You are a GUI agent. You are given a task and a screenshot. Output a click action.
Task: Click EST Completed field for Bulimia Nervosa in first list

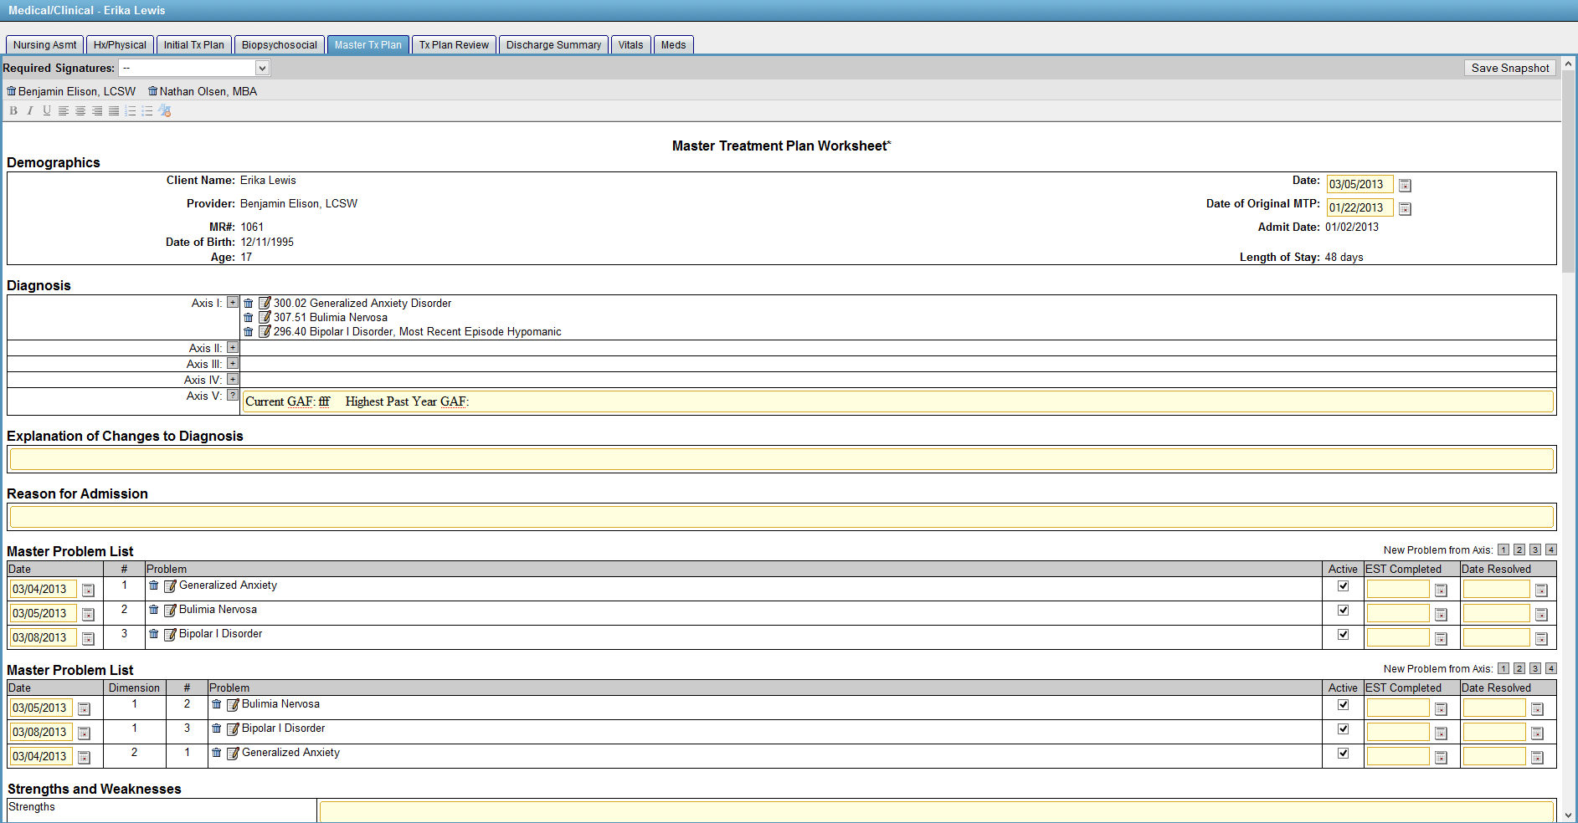tap(1398, 614)
